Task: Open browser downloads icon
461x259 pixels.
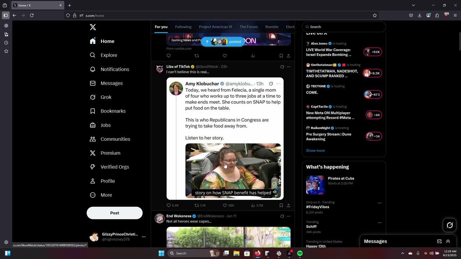Action: pos(420,15)
